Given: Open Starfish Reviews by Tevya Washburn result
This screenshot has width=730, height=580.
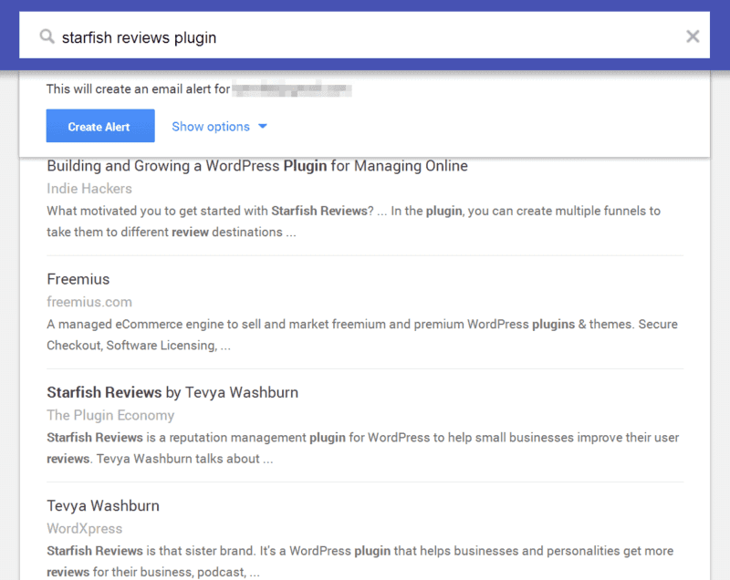Looking at the screenshot, I should coord(172,392).
